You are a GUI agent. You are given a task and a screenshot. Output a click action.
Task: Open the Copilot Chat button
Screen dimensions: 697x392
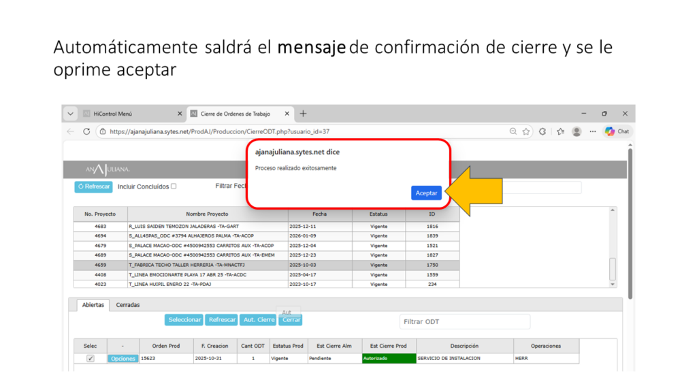click(617, 131)
